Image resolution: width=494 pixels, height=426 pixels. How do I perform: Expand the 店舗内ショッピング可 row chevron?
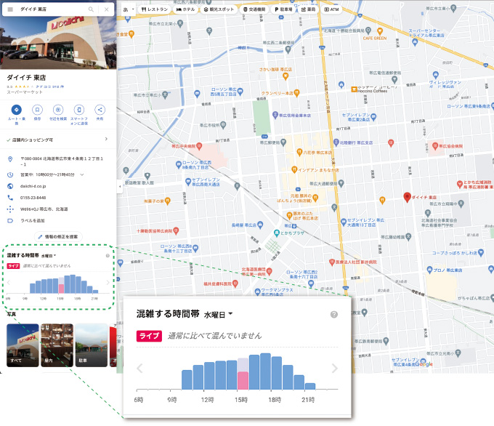[x=106, y=139]
